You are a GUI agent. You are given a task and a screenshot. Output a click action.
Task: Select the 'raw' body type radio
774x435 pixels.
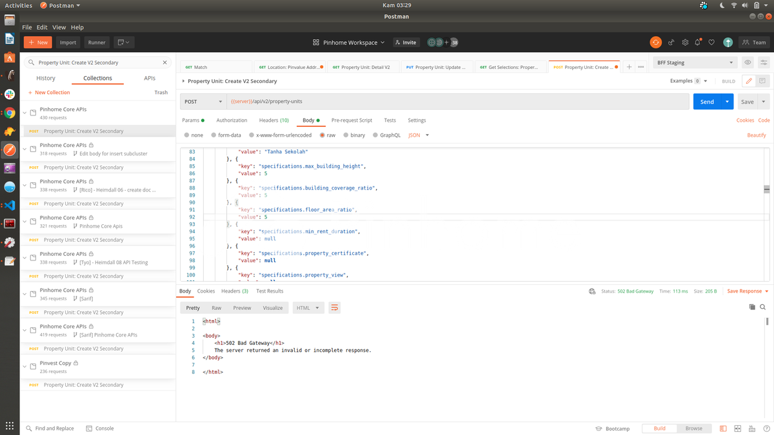coord(322,135)
